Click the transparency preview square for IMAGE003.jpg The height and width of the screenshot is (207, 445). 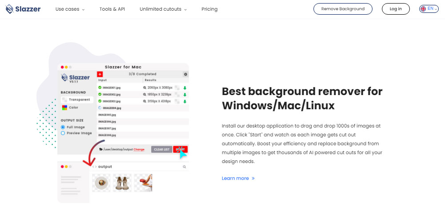pyautogui.click(x=177, y=101)
